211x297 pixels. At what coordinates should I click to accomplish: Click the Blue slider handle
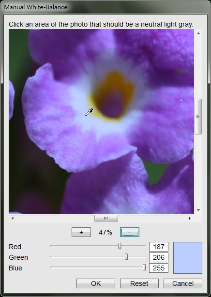point(144,267)
